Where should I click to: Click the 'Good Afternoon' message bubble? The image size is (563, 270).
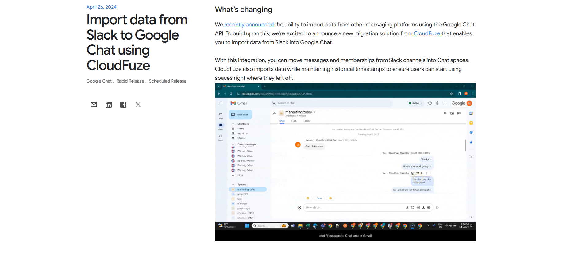point(314,146)
